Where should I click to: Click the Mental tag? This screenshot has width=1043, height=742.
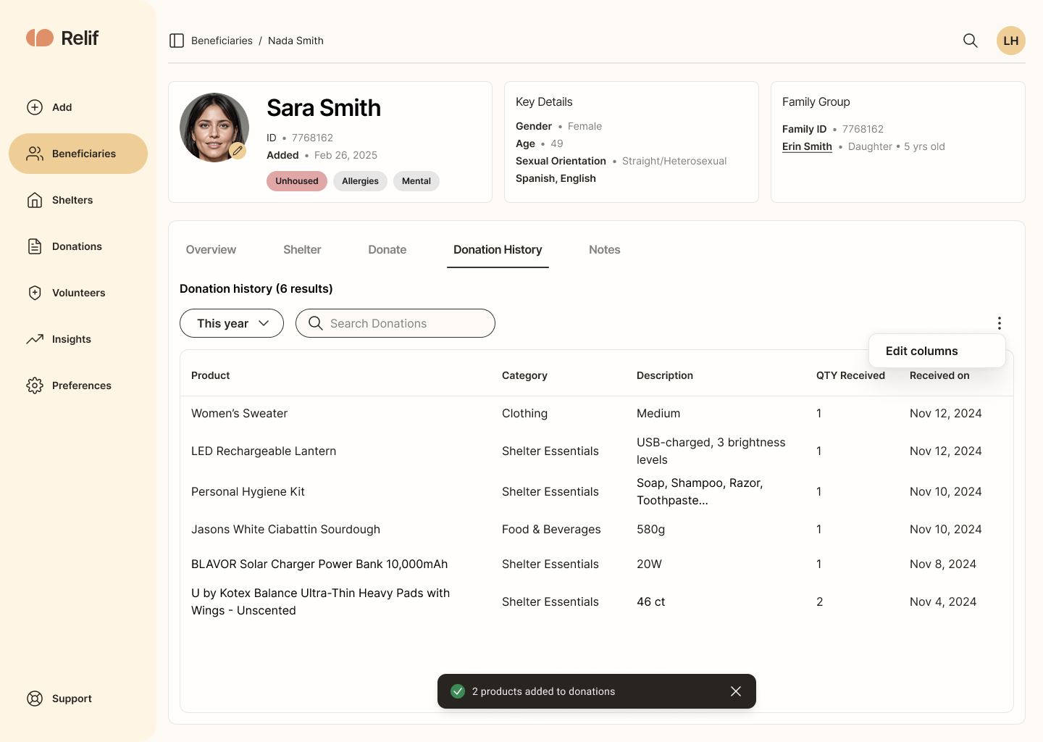point(416,181)
